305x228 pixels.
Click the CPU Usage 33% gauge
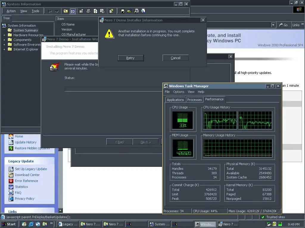click(x=183, y=120)
